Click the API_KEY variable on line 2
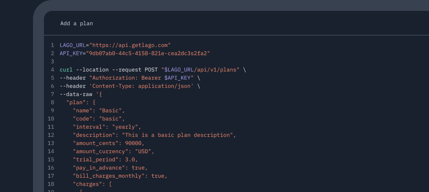429x192 pixels. point(71,53)
